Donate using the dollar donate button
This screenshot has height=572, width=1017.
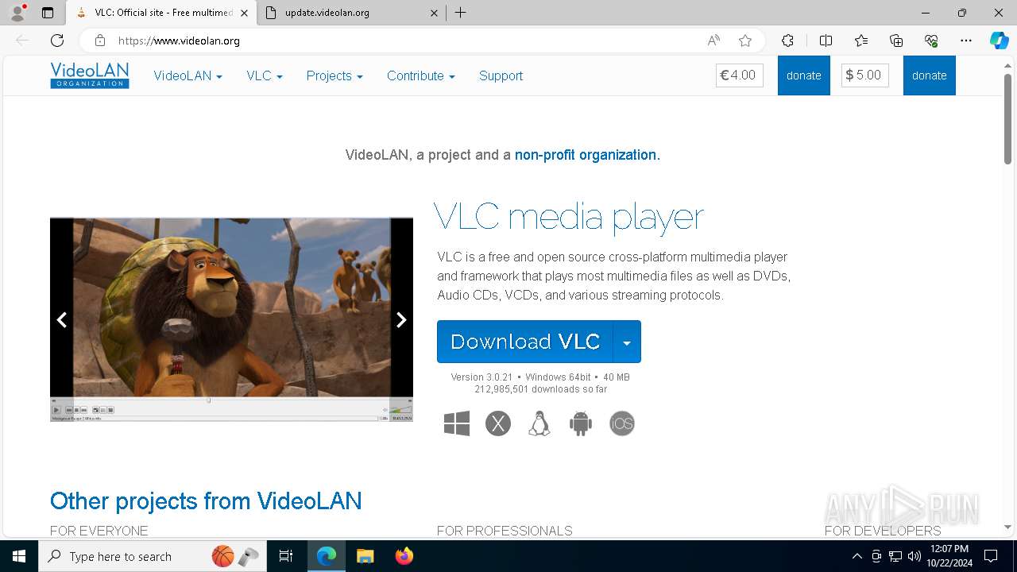[930, 75]
